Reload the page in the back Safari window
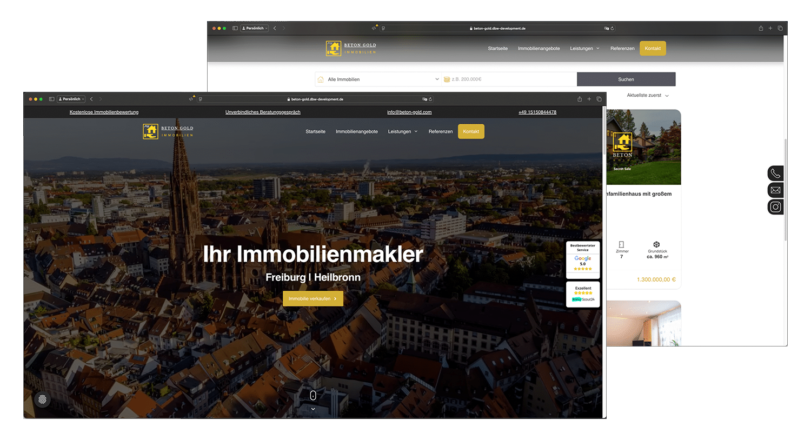The image size is (811, 440). (x=612, y=28)
